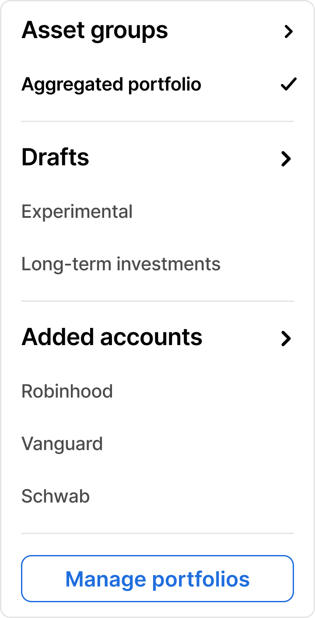This screenshot has width=315, height=618.
Task: Click the arrow icon beside Drafts
Action: pos(286,158)
